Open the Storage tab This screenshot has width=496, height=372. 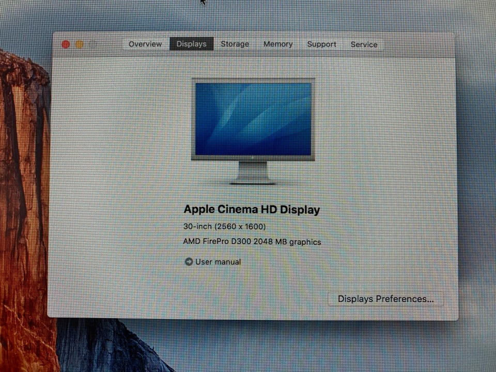pyautogui.click(x=235, y=44)
